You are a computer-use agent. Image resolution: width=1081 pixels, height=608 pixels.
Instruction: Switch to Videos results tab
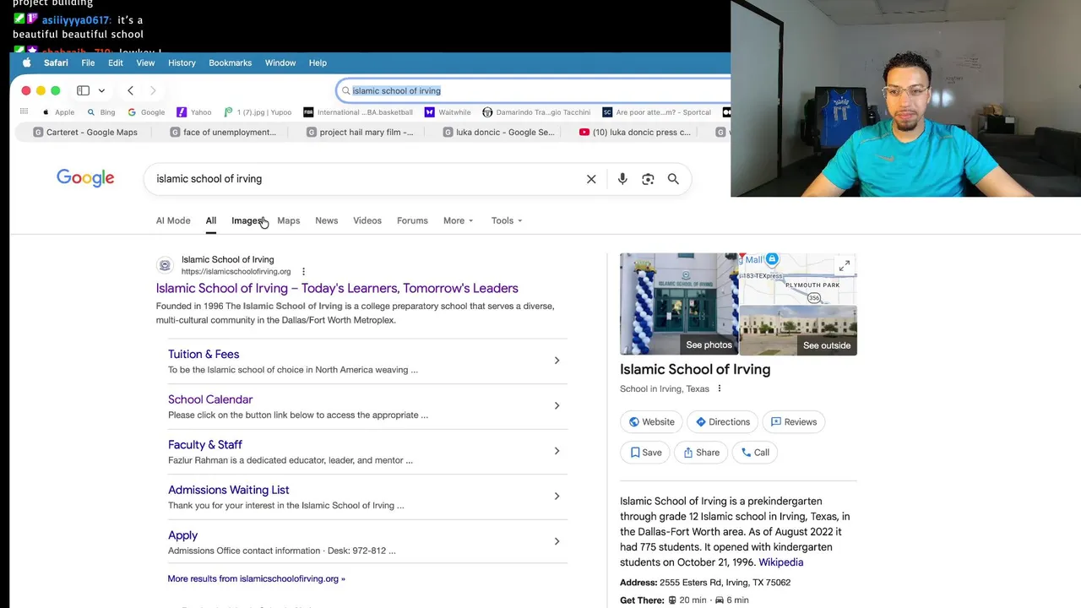[x=367, y=220]
